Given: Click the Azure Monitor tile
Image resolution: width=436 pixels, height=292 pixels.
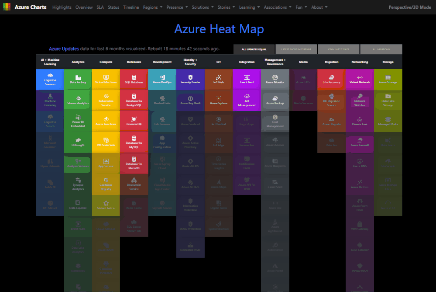Looking at the screenshot, I should [275, 80].
